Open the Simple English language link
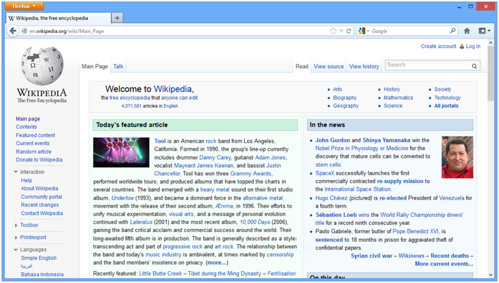Screen dimensions: 499x283 (x=39, y=258)
